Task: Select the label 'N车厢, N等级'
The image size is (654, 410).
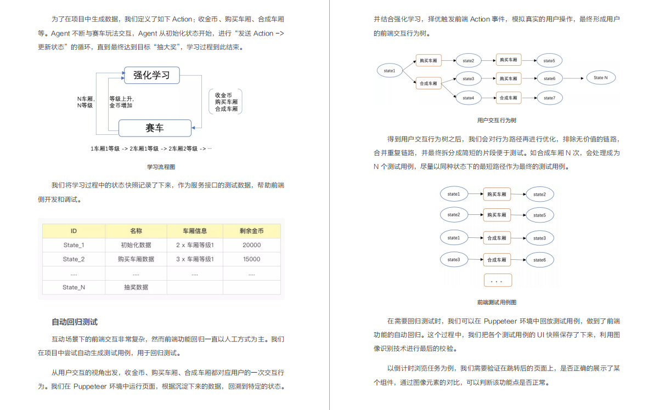Action: (x=86, y=102)
